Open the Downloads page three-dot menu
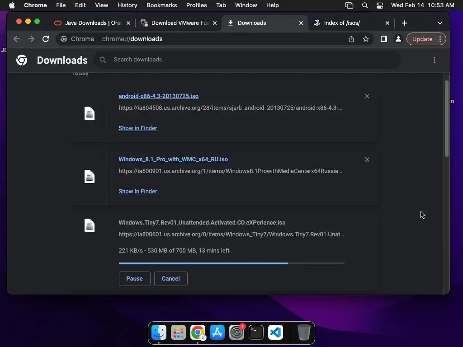Screen dimensions: 463x347 click(435, 60)
